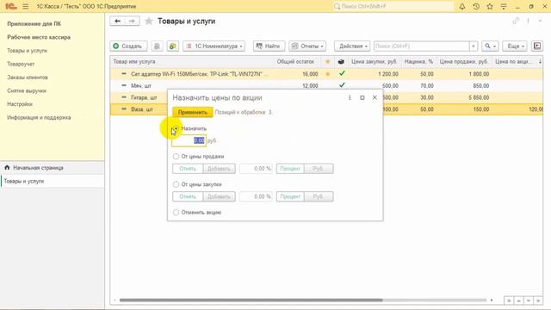Toggle Руб. under От цены продажи
The height and width of the screenshot is (310, 551).
(x=319, y=169)
